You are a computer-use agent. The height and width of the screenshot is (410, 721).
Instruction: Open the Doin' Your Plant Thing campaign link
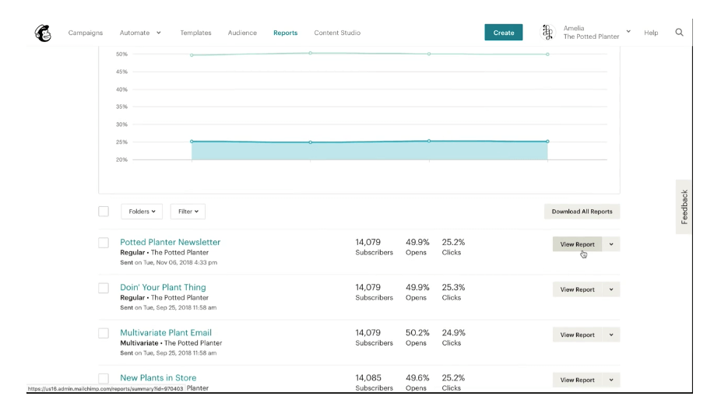click(163, 287)
